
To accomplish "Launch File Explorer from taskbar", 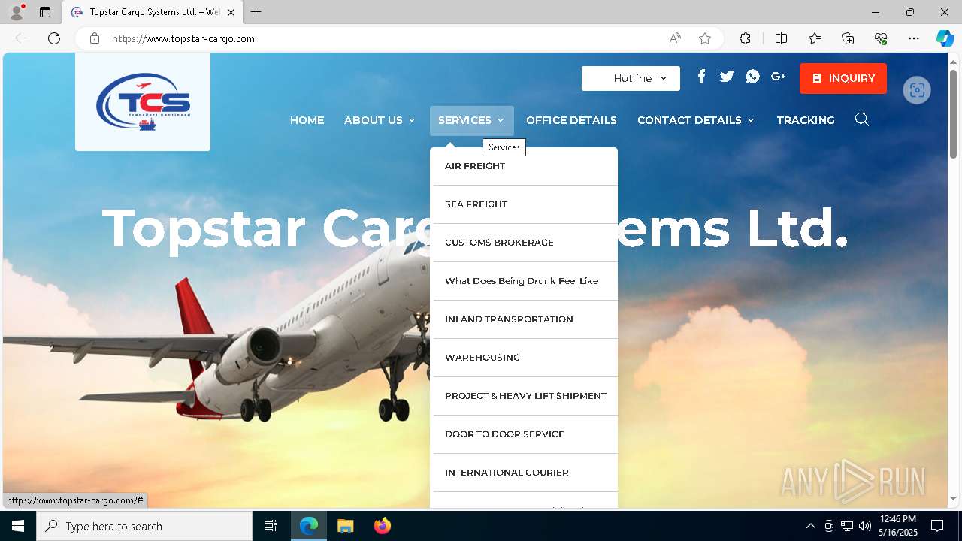I will coord(345,526).
